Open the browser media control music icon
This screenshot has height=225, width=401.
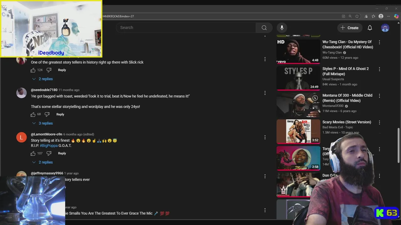pos(366,16)
